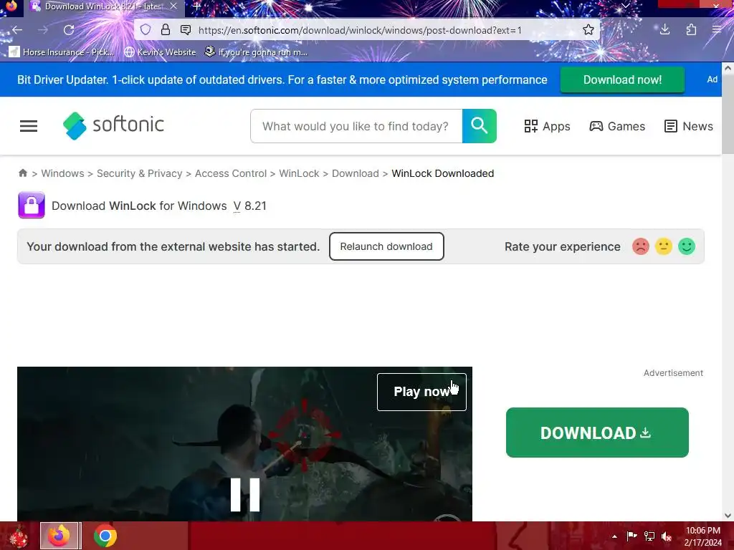The width and height of the screenshot is (734, 550).
Task: Bookmark this page with the star icon
Action: 588,30
